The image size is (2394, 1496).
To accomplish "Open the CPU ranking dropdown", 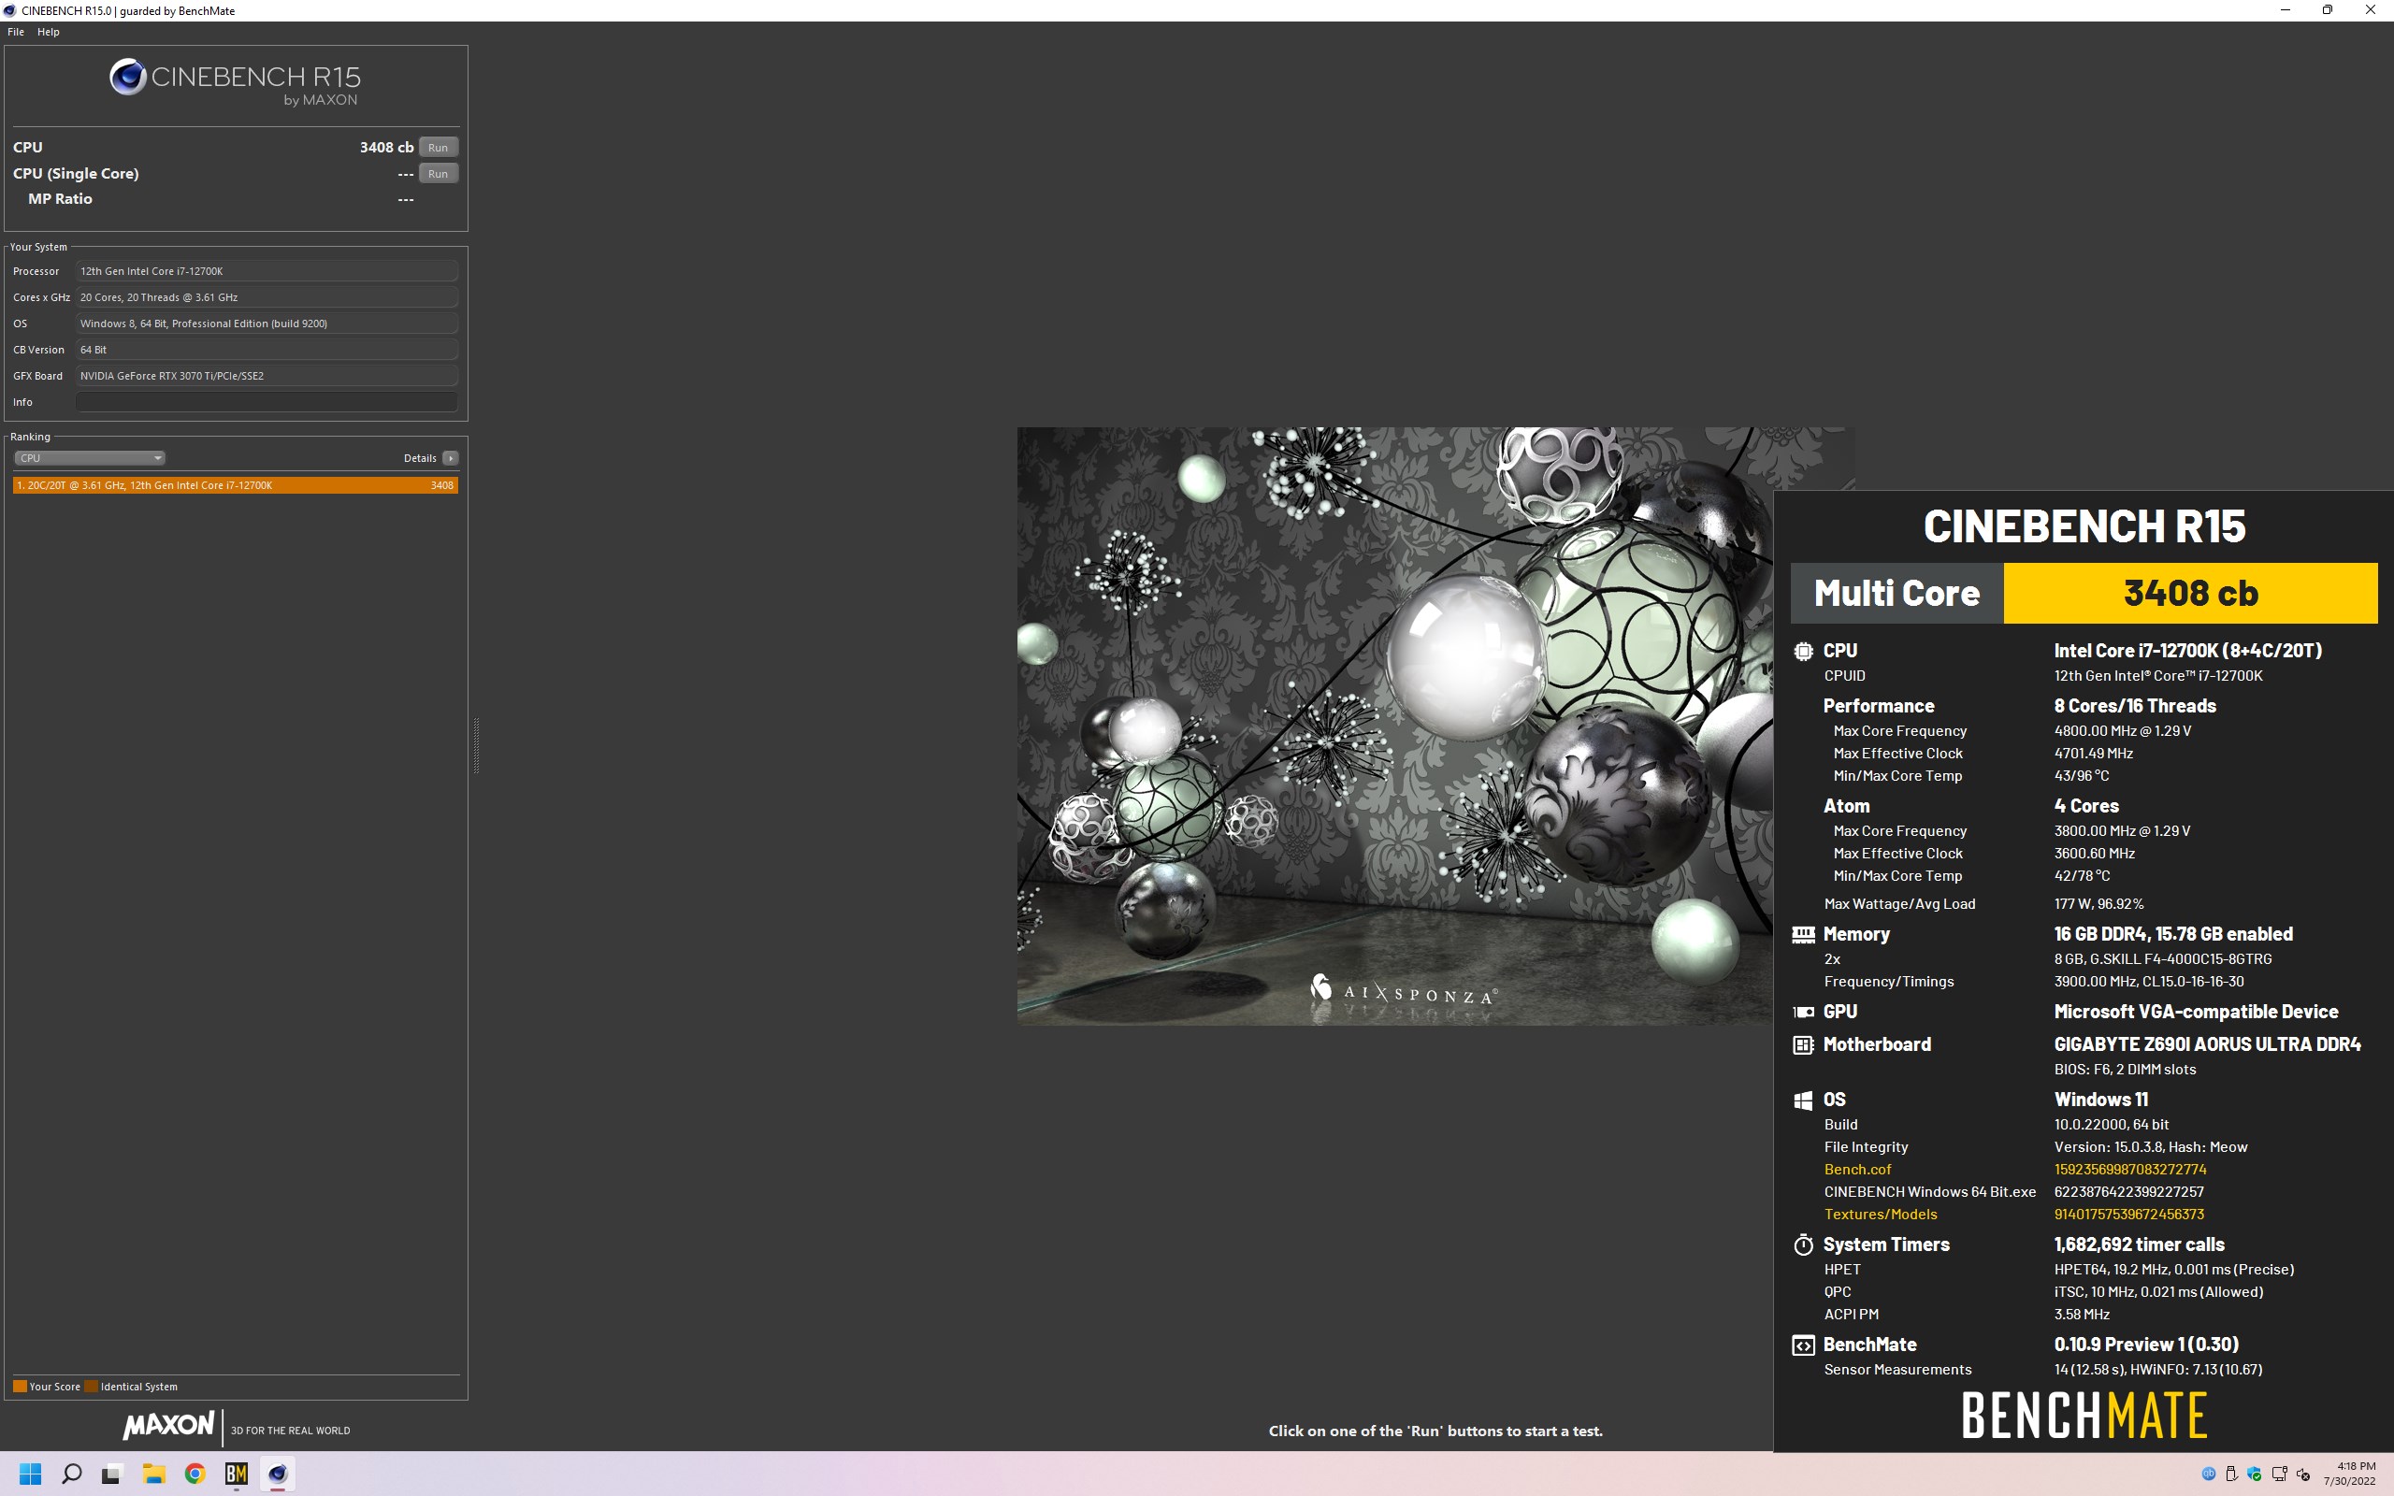I will pyautogui.click(x=89, y=458).
